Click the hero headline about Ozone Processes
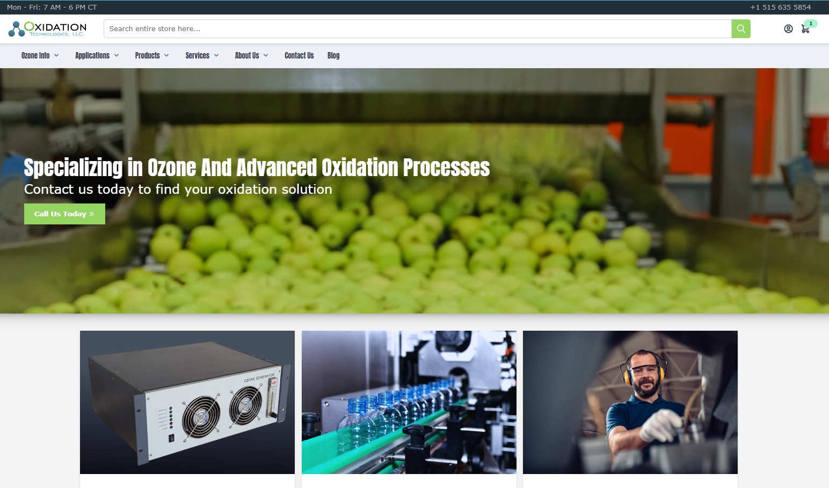829x488 pixels. point(257,167)
